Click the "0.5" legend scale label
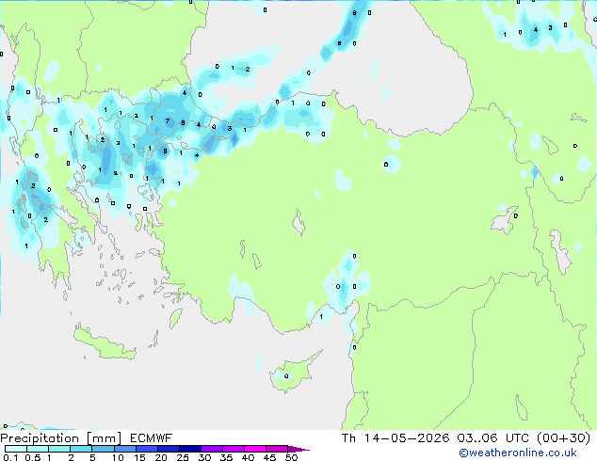Viewport: 597px width, 461px height. pyautogui.click(x=33, y=457)
